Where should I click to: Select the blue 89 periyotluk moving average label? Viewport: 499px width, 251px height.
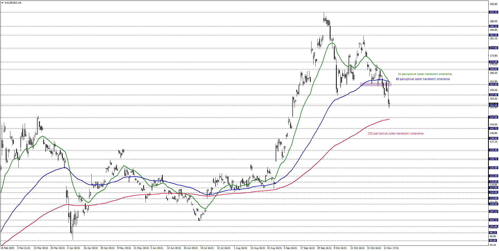click(422, 79)
